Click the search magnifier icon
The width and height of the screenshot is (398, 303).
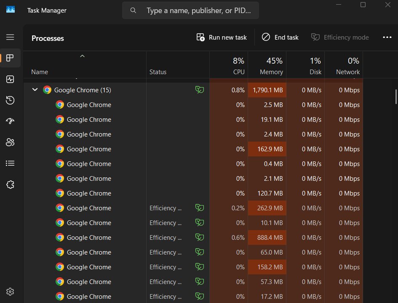[133, 11]
